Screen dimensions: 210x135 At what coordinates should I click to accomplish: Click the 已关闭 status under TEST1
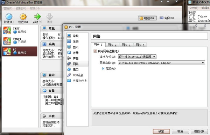pos(22,42)
